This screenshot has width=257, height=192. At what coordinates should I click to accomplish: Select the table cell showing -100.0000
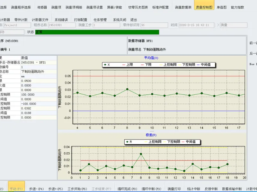[x=39, y=104]
